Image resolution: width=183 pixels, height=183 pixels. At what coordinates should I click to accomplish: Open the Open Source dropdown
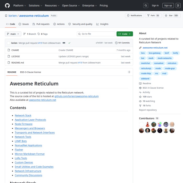pos(71,5)
